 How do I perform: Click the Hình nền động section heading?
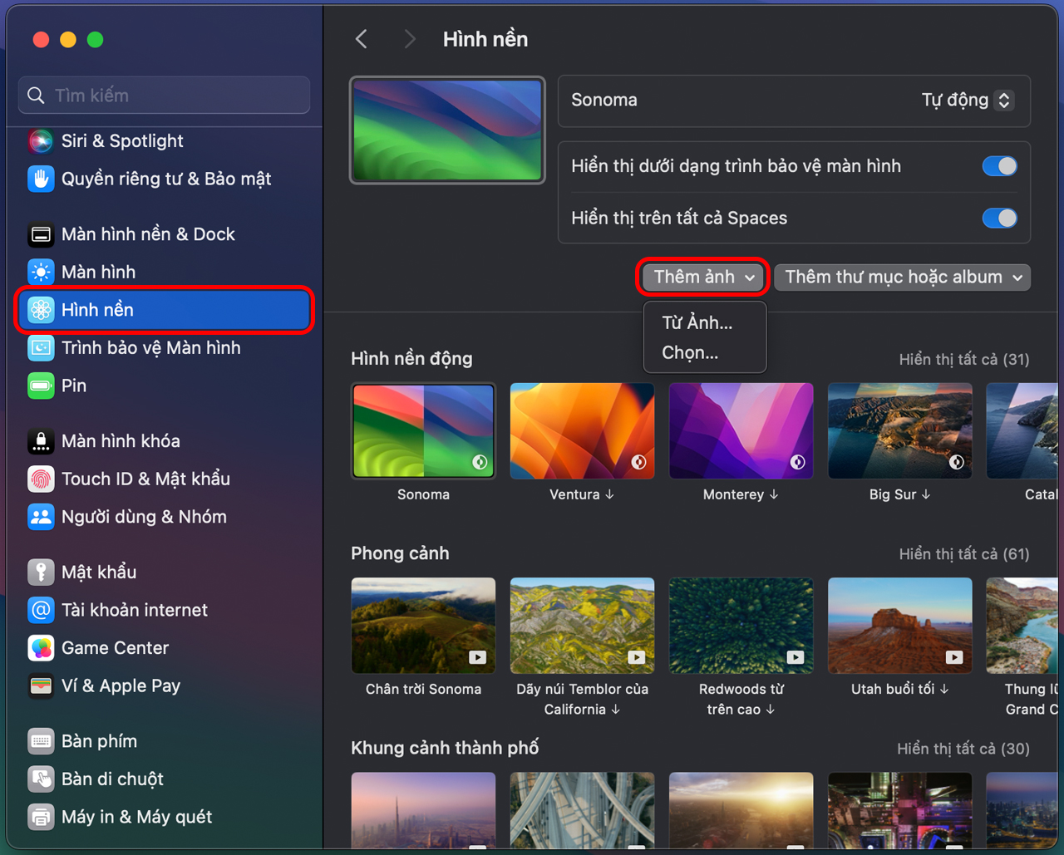coord(411,359)
